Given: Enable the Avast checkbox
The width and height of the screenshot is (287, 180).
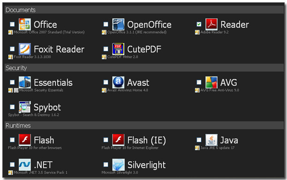Looking at the screenshot, I should point(106,82).
